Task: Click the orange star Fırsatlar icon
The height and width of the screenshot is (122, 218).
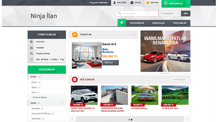Action: (x=75, y=34)
